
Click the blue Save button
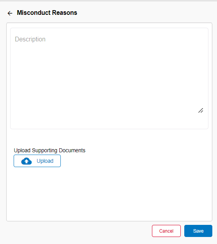tap(198, 231)
